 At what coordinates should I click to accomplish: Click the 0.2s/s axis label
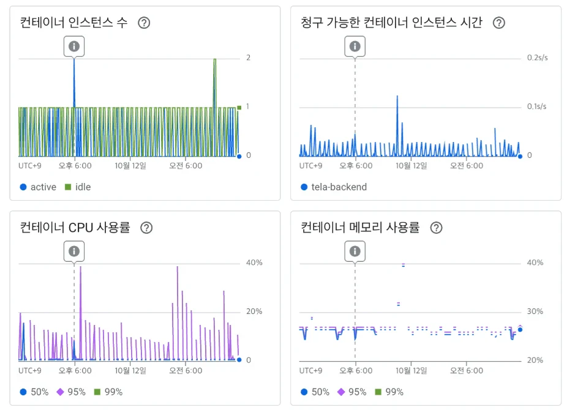tap(537, 58)
